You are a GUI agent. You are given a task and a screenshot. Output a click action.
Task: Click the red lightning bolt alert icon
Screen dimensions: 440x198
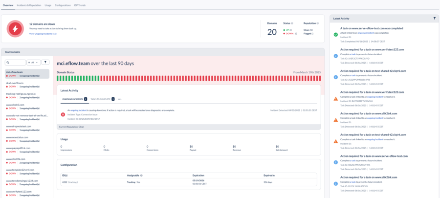click(x=15, y=29)
